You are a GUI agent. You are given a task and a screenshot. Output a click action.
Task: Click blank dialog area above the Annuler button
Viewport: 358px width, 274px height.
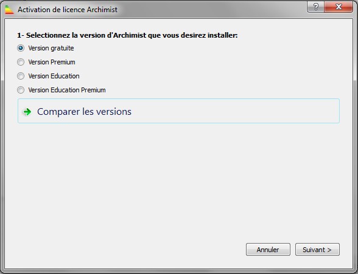tap(268, 205)
